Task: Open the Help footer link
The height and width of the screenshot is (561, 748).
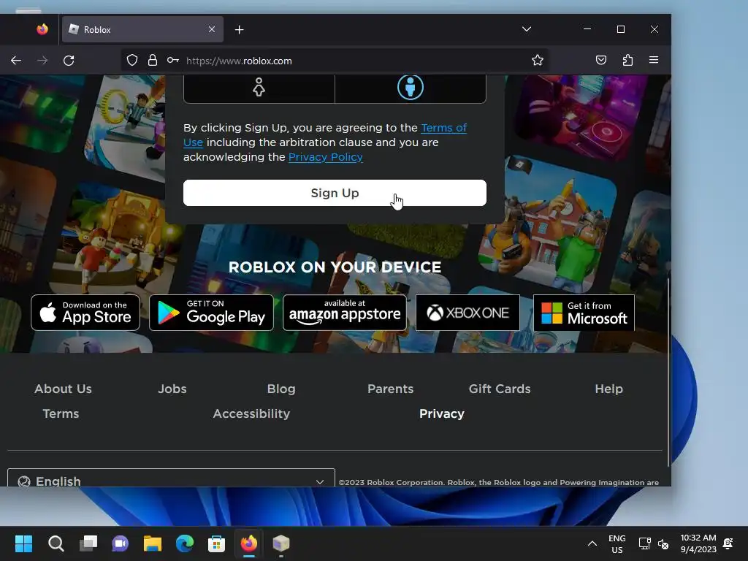Action: 608,389
